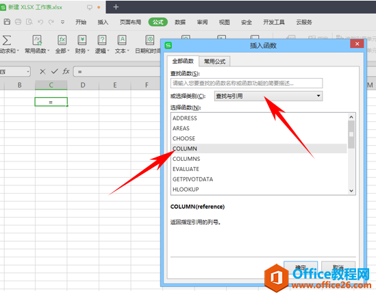Select the 常用公式 dialog tab
The image size is (376, 297).
[x=214, y=62]
